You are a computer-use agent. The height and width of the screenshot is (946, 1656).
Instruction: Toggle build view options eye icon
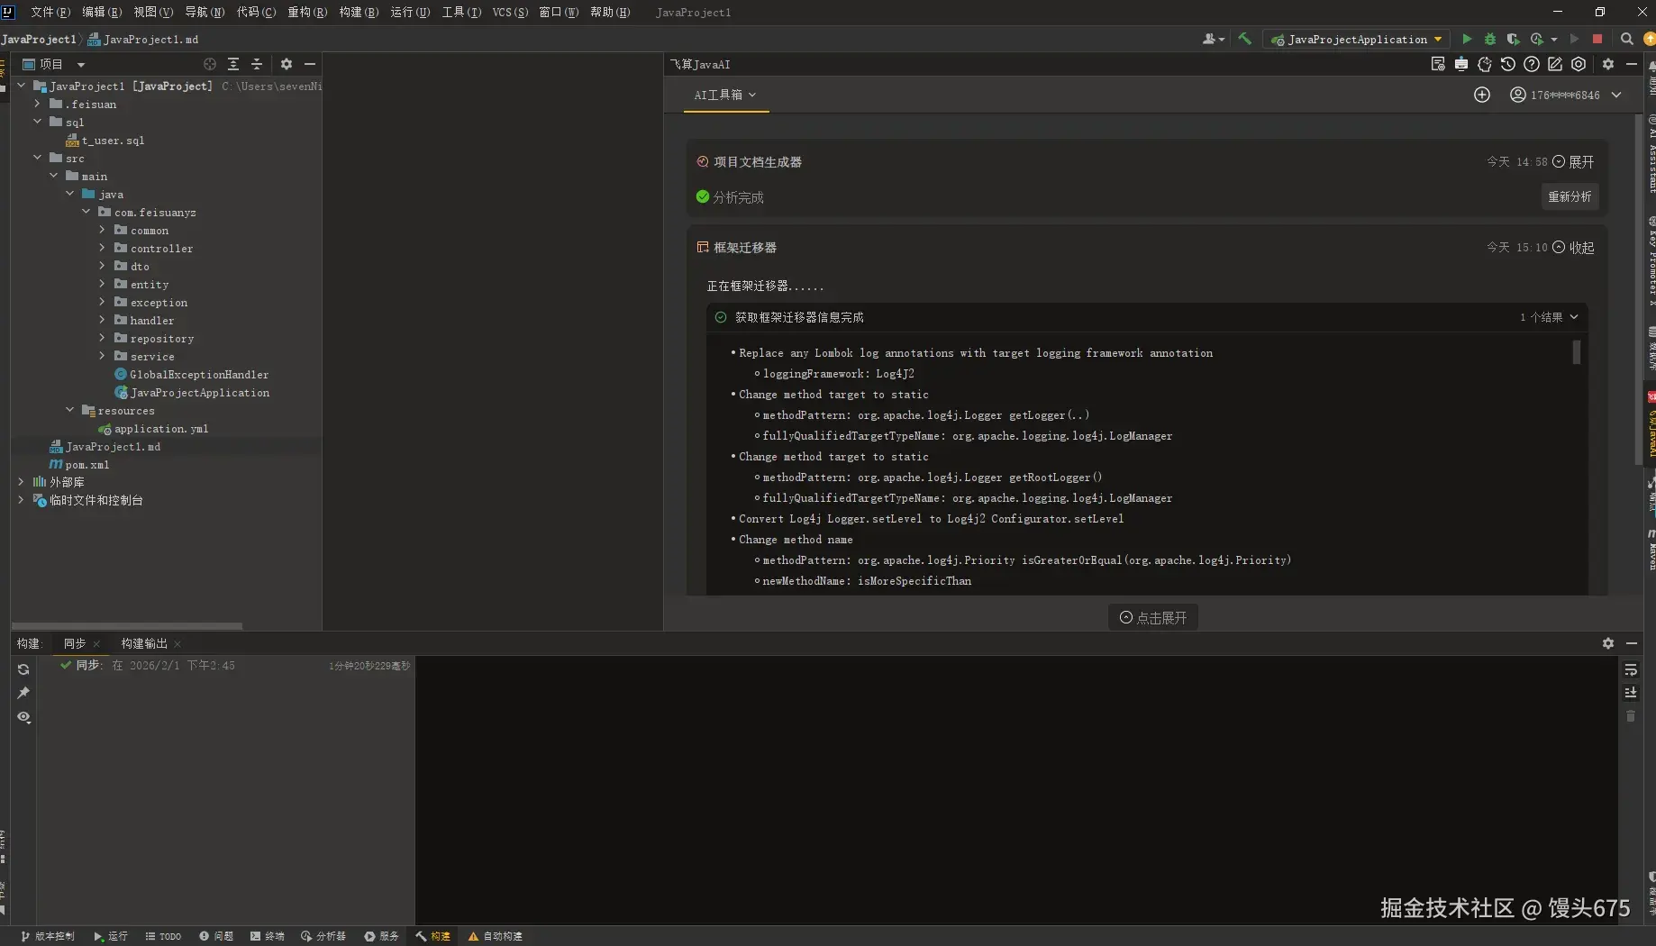[23, 717]
